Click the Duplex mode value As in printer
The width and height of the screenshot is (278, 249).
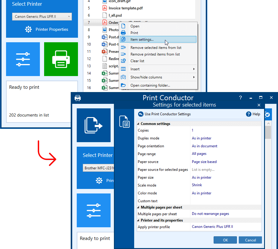pos(202,138)
